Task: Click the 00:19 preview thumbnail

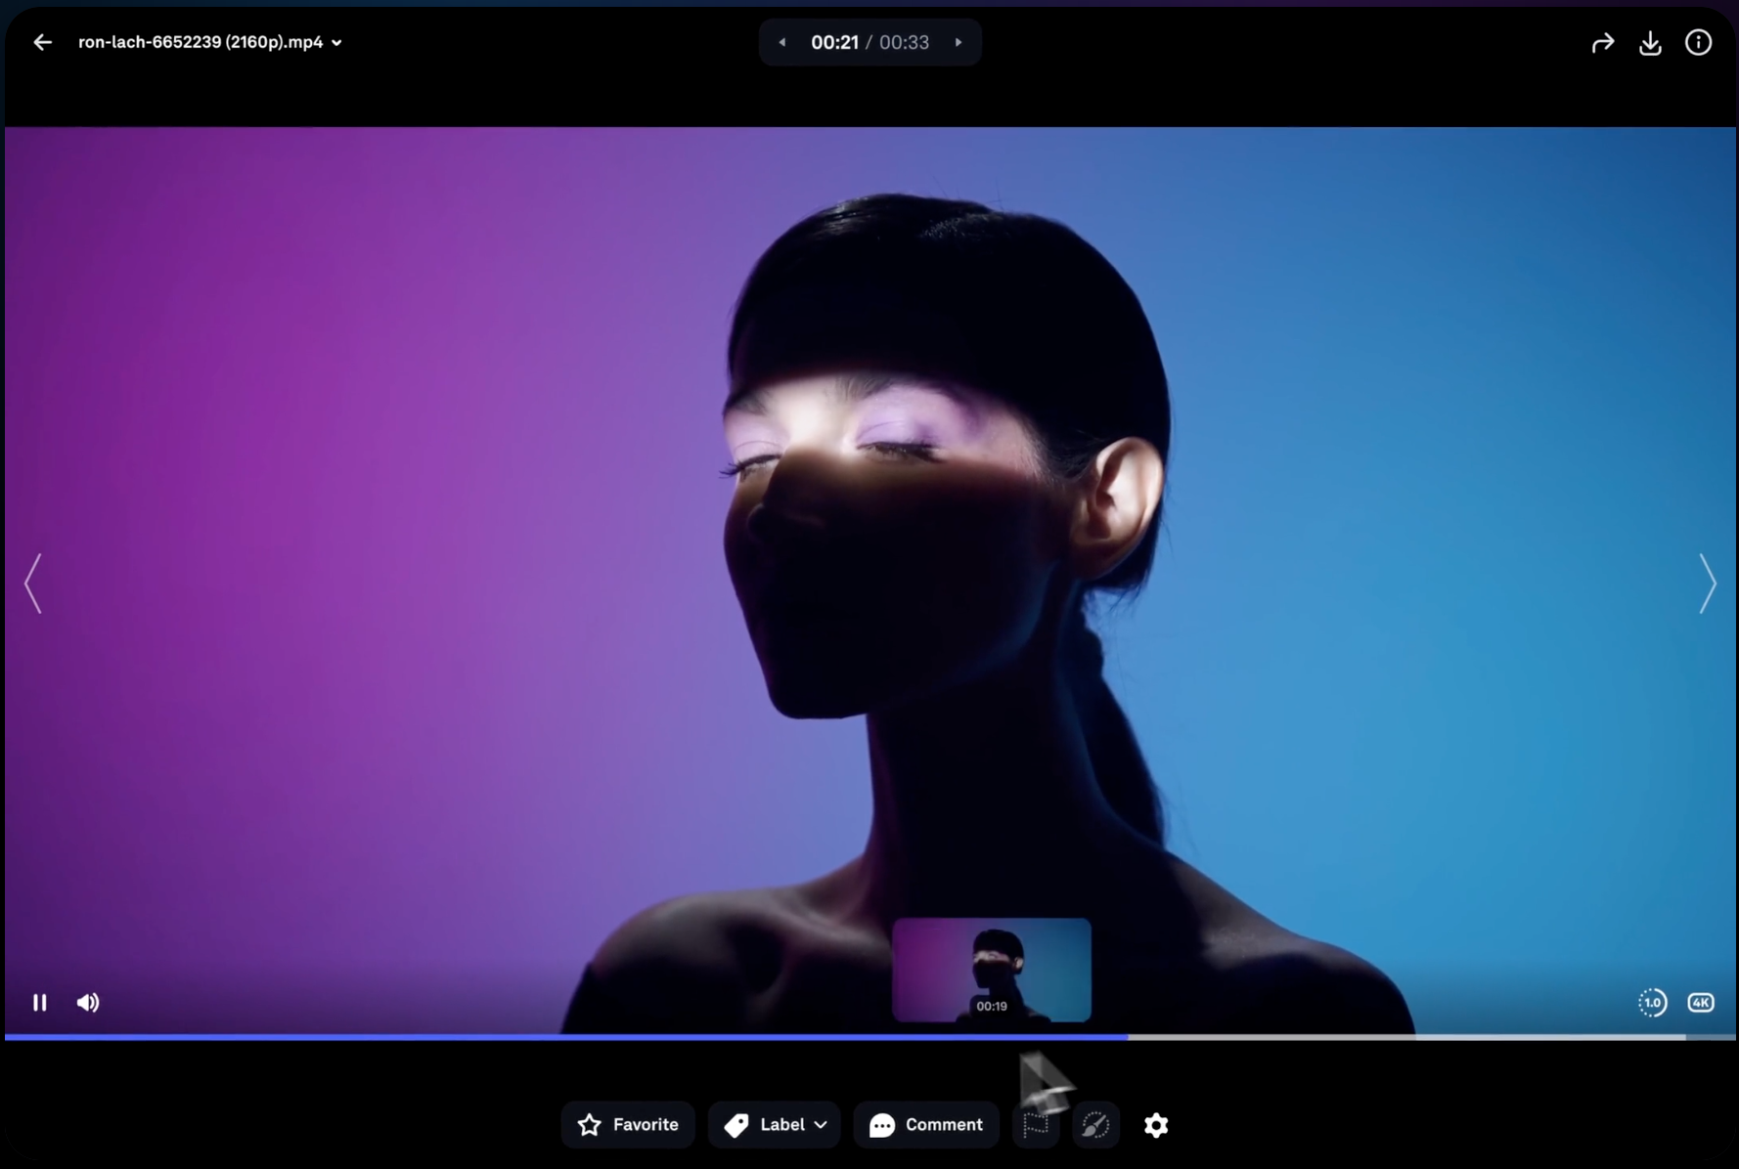Action: coord(991,971)
